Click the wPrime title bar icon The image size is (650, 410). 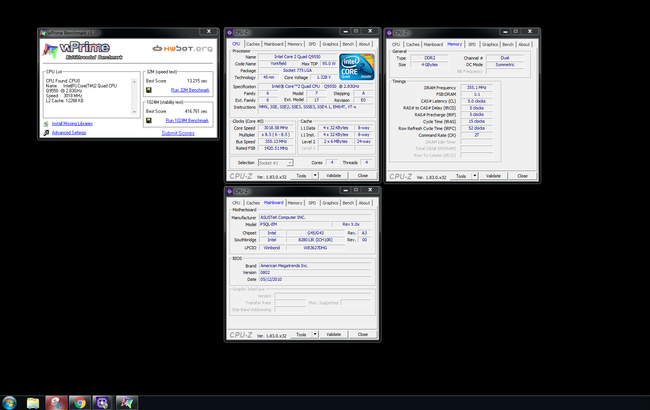click(x=42, y=33)
